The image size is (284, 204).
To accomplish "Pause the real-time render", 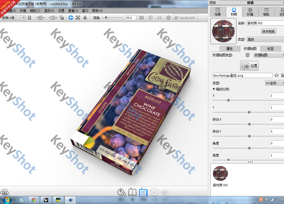I will (x=30, y=18).
